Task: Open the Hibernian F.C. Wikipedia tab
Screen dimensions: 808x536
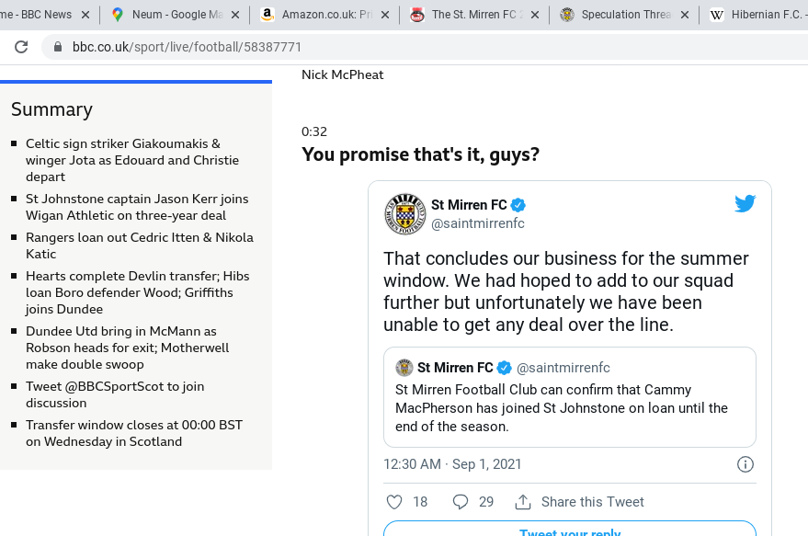Action: [756, 15]
